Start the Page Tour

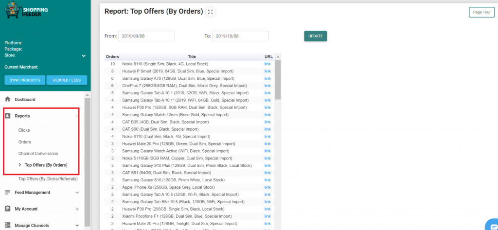(482, 12)
